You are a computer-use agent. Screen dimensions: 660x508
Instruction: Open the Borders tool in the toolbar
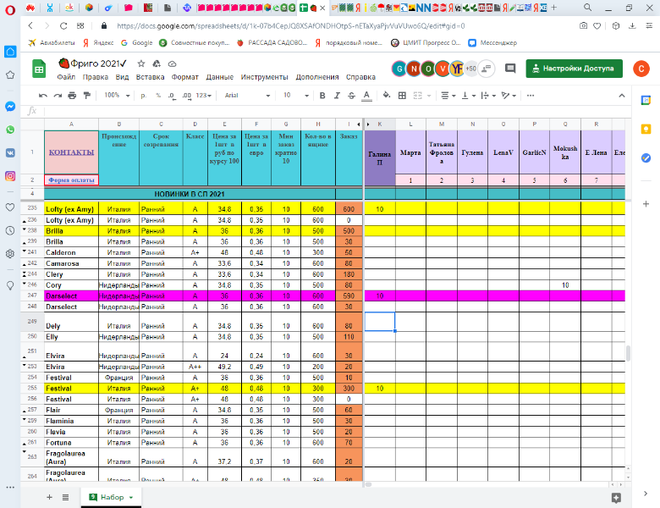pos(403,96)
